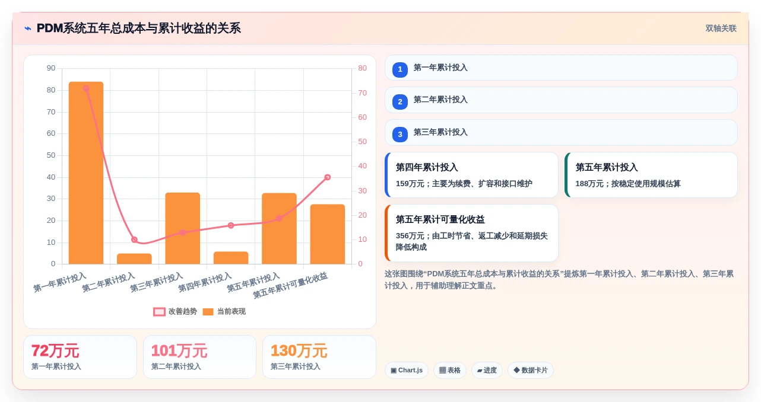The width and height of the screenshot is (761, 402).
Task: Click the pink 改善趋势 legend swatch
Action: point(159,312)
